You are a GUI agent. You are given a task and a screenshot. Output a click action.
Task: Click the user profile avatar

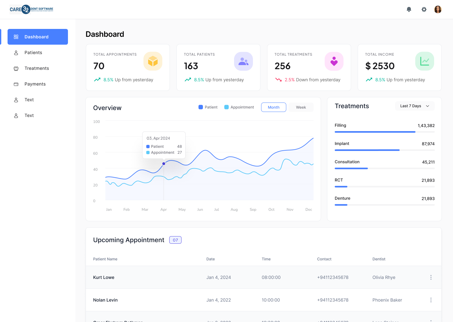(x=438, y=9)
